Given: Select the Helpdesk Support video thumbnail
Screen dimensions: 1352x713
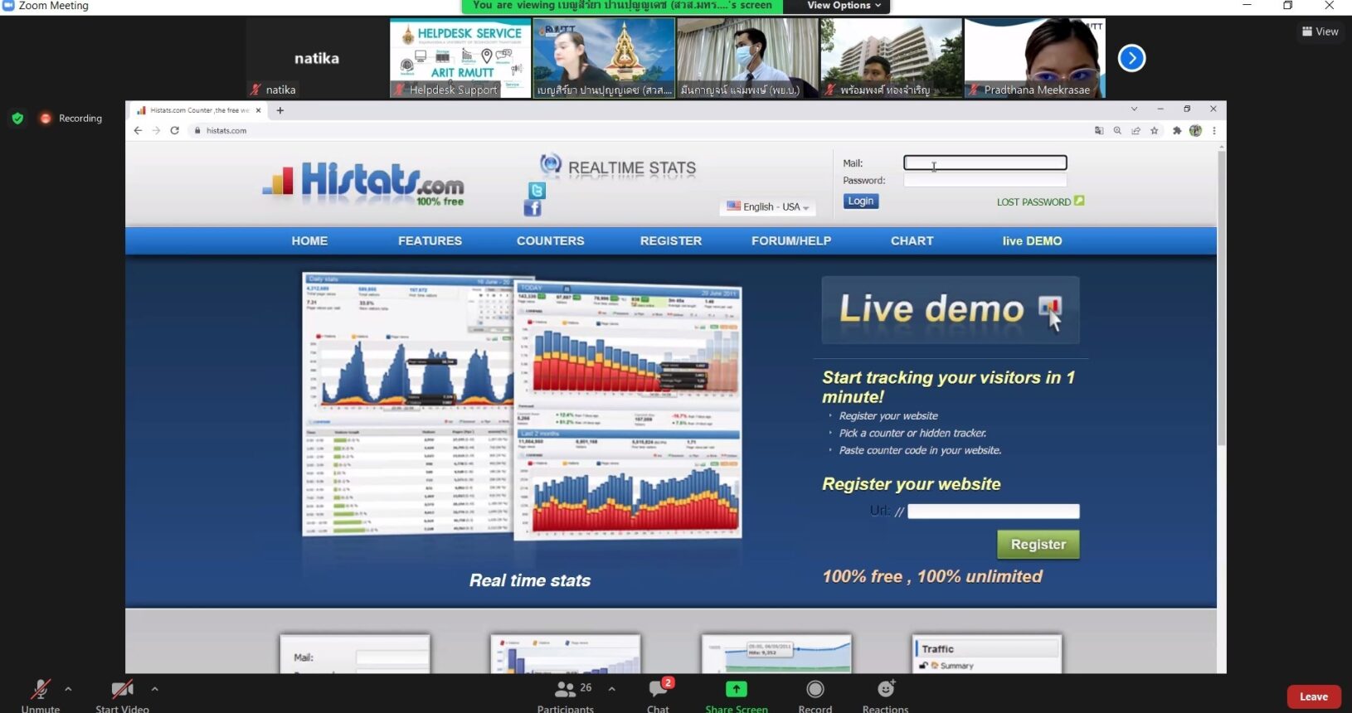Looking at the screenshot, I should tap(460, 58).
